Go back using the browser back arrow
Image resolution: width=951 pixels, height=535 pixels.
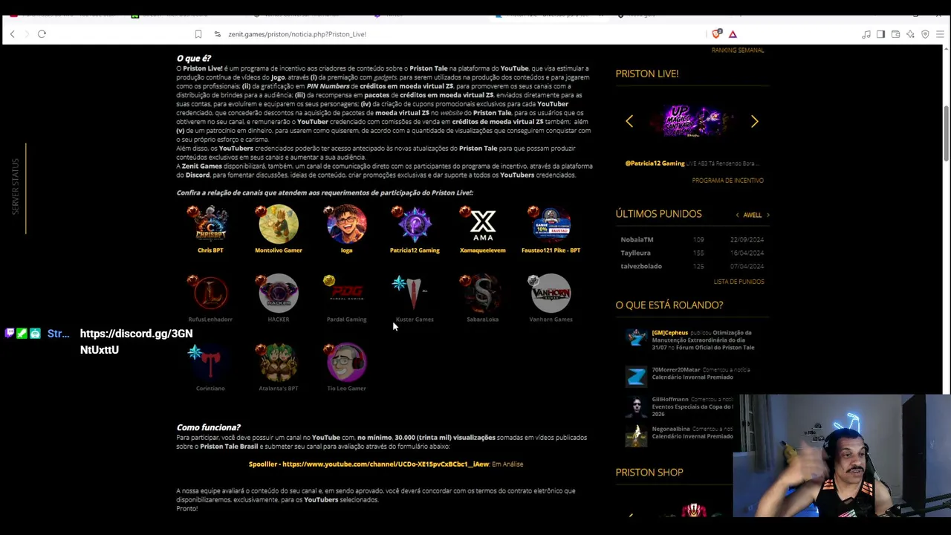[x=12, y=34]
